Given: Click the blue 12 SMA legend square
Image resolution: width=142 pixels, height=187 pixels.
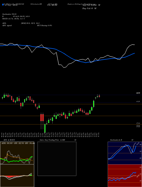Looking at the screenshot, I should pos(3,5).
